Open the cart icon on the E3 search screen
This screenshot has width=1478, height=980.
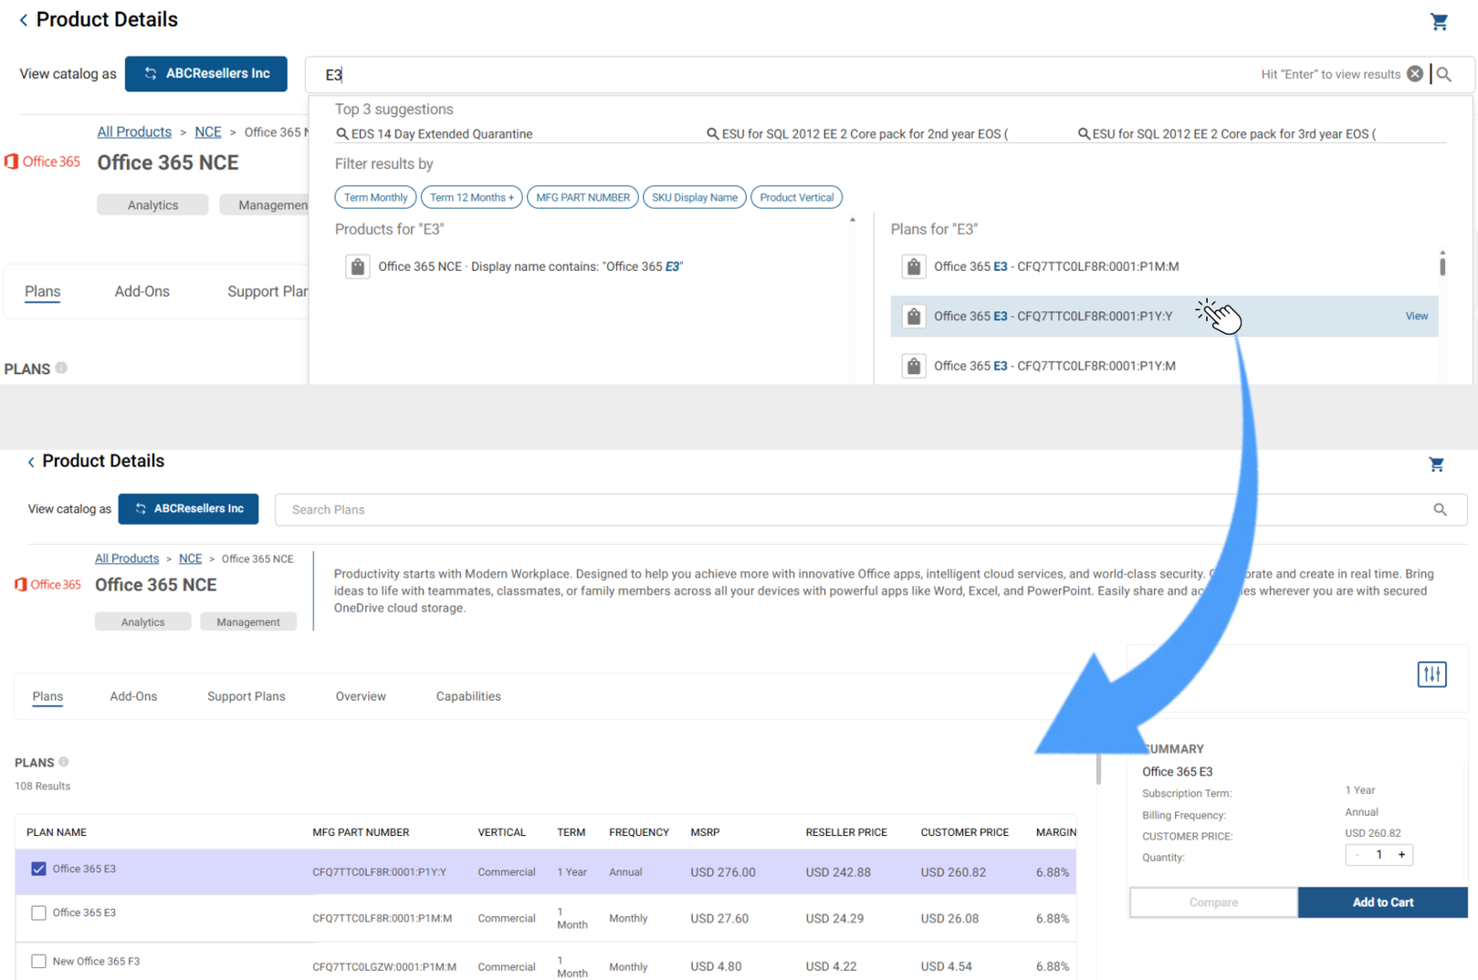[x=1439, y=22]
